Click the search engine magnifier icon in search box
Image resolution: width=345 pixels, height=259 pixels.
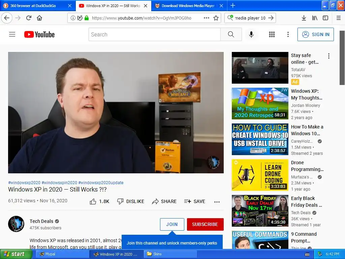click(230, 18)
